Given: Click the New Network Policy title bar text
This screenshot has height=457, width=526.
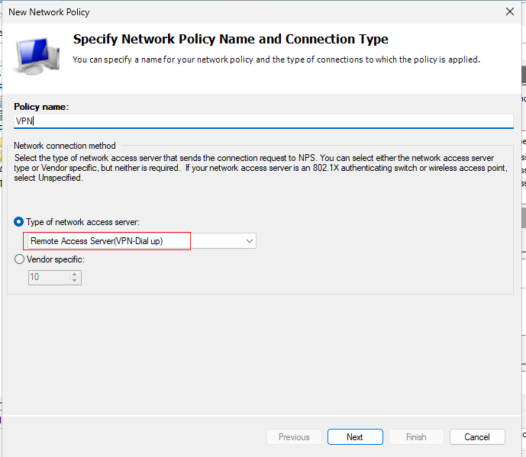Looking at the screenshot, I should pyautogui.click(x=49, y=12).
